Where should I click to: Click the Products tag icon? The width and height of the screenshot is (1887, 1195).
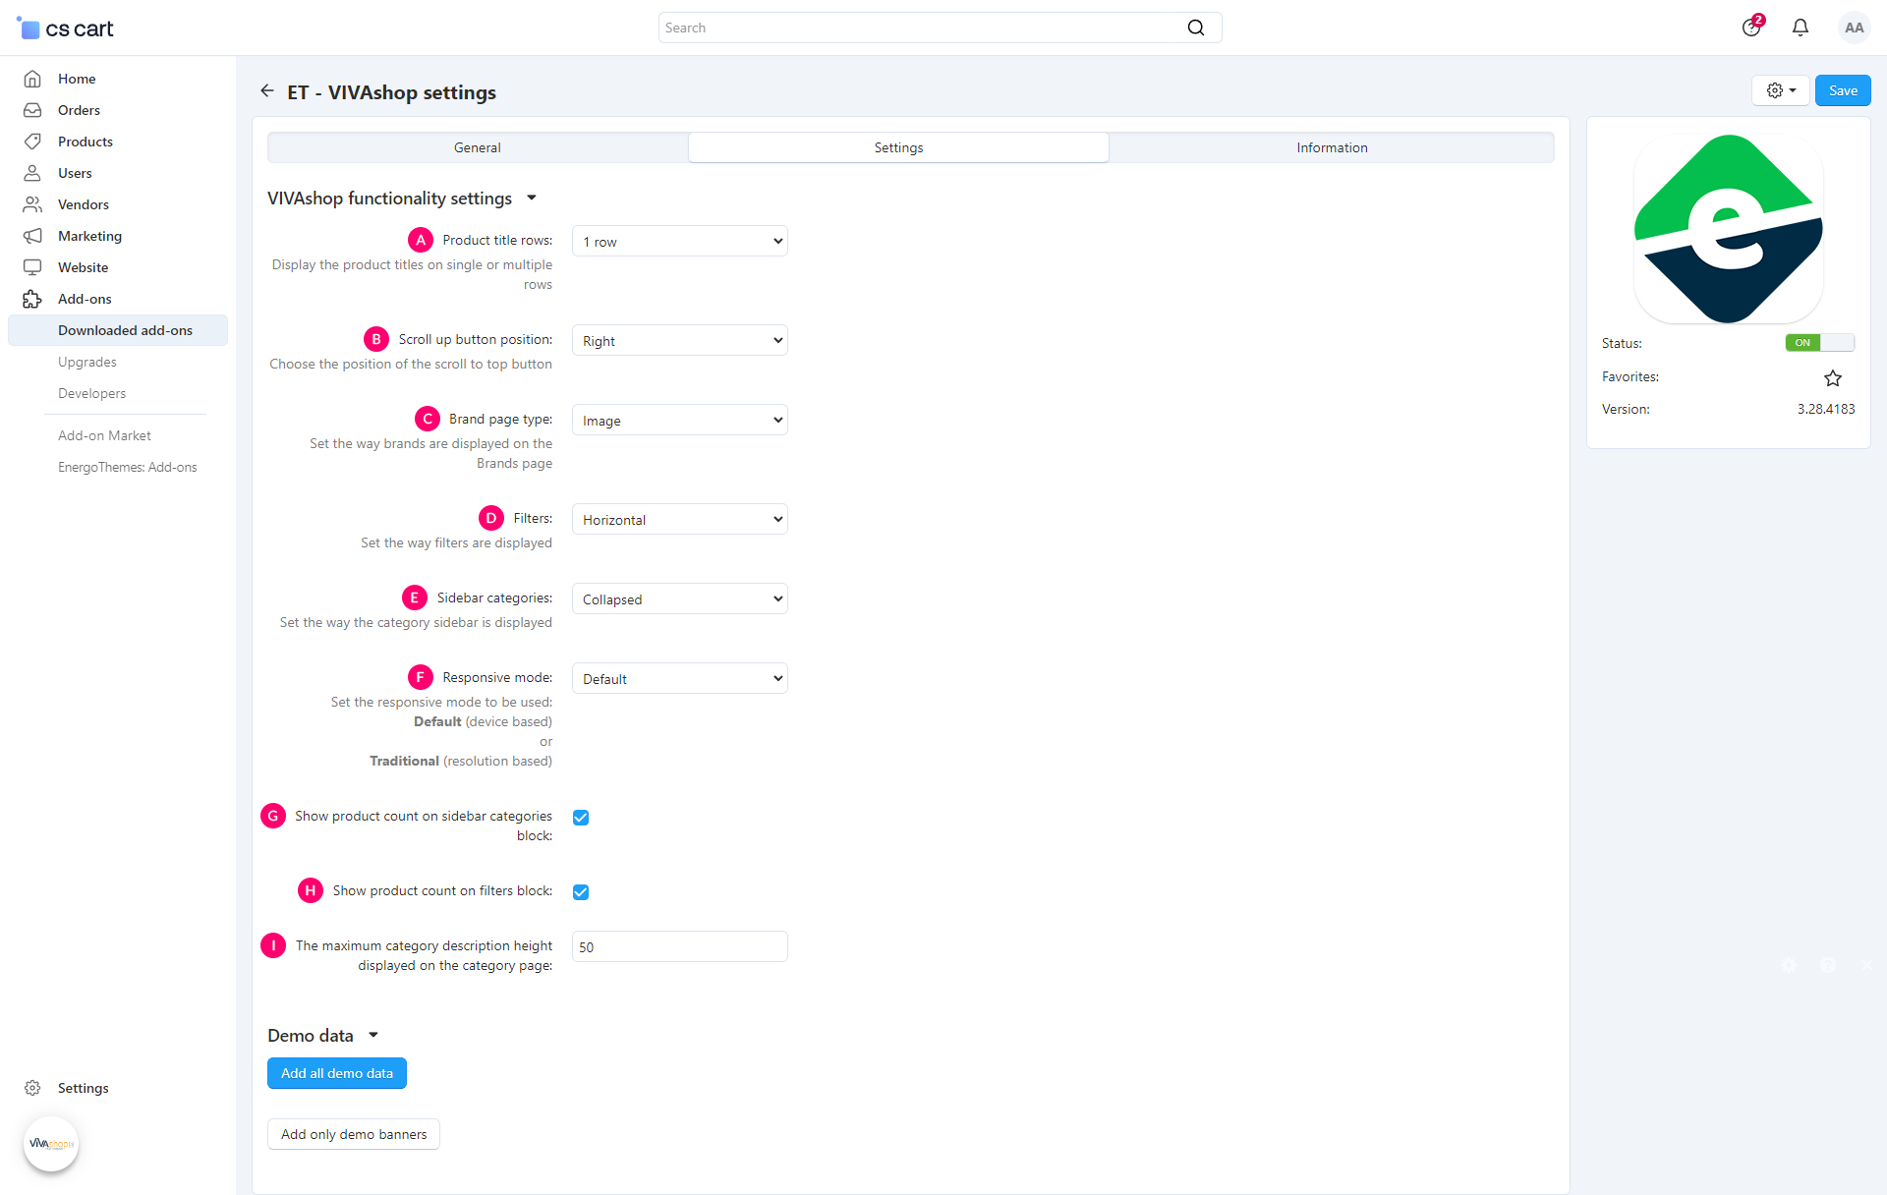point(32,142)
